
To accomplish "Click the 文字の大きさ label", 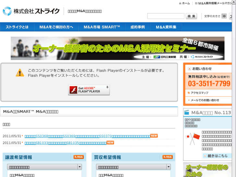I will 212,16.
